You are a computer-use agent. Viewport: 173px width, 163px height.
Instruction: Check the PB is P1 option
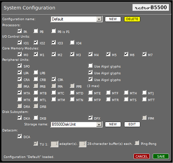[x=54, y=31]
